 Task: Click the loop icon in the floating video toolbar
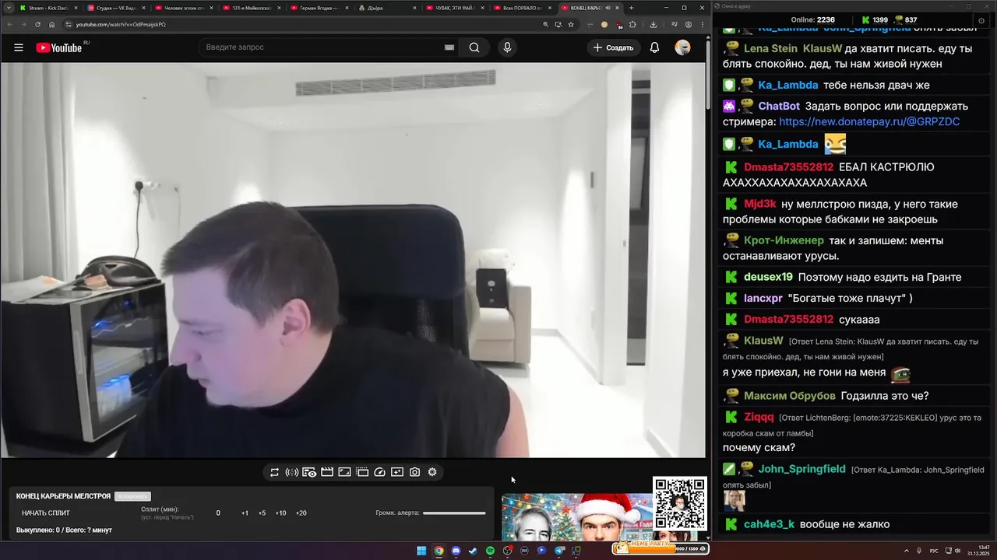click(x=274, y=472)
